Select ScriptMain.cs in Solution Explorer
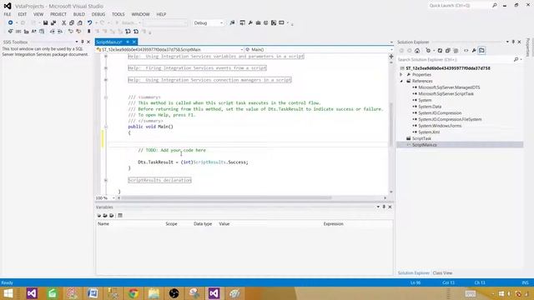The height and width of the screenshot is (300, 534). pos(425,145)
